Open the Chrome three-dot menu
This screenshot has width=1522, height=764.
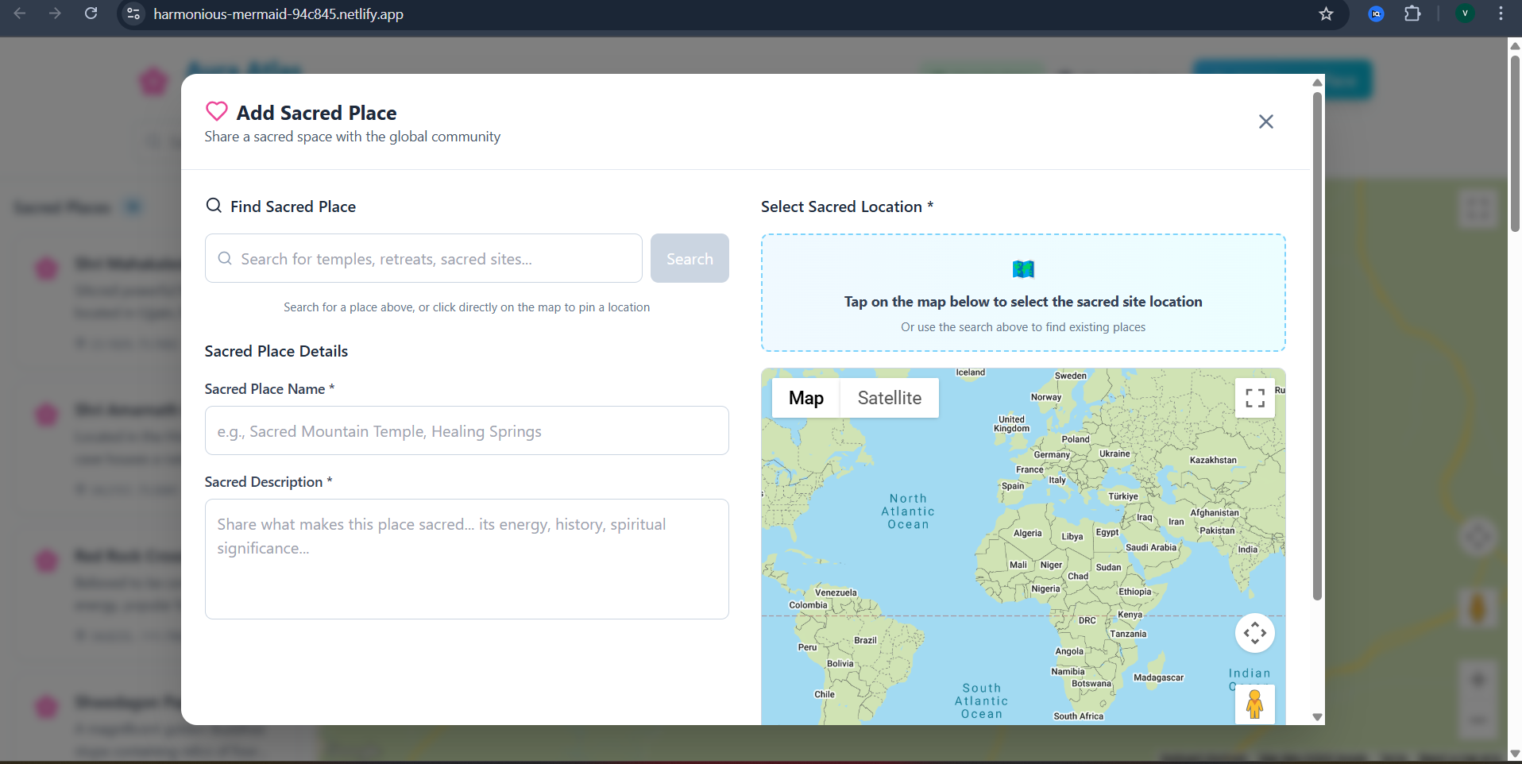click(x=1501, y=14)
